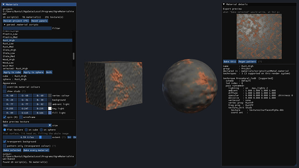The image size is (299, 168).
Task: Enable show studs checkbox
Action: click(5, 91)
